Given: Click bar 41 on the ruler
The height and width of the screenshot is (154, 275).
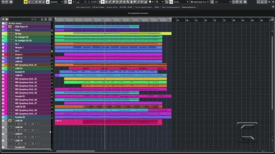Looking at the screenshot, I should [243, 20].
